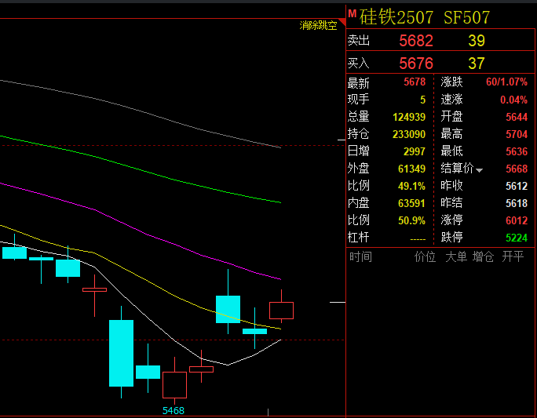537x418 pixels.
Task: Click the 内盘 value 63591
Action: [x=411, y=204]
